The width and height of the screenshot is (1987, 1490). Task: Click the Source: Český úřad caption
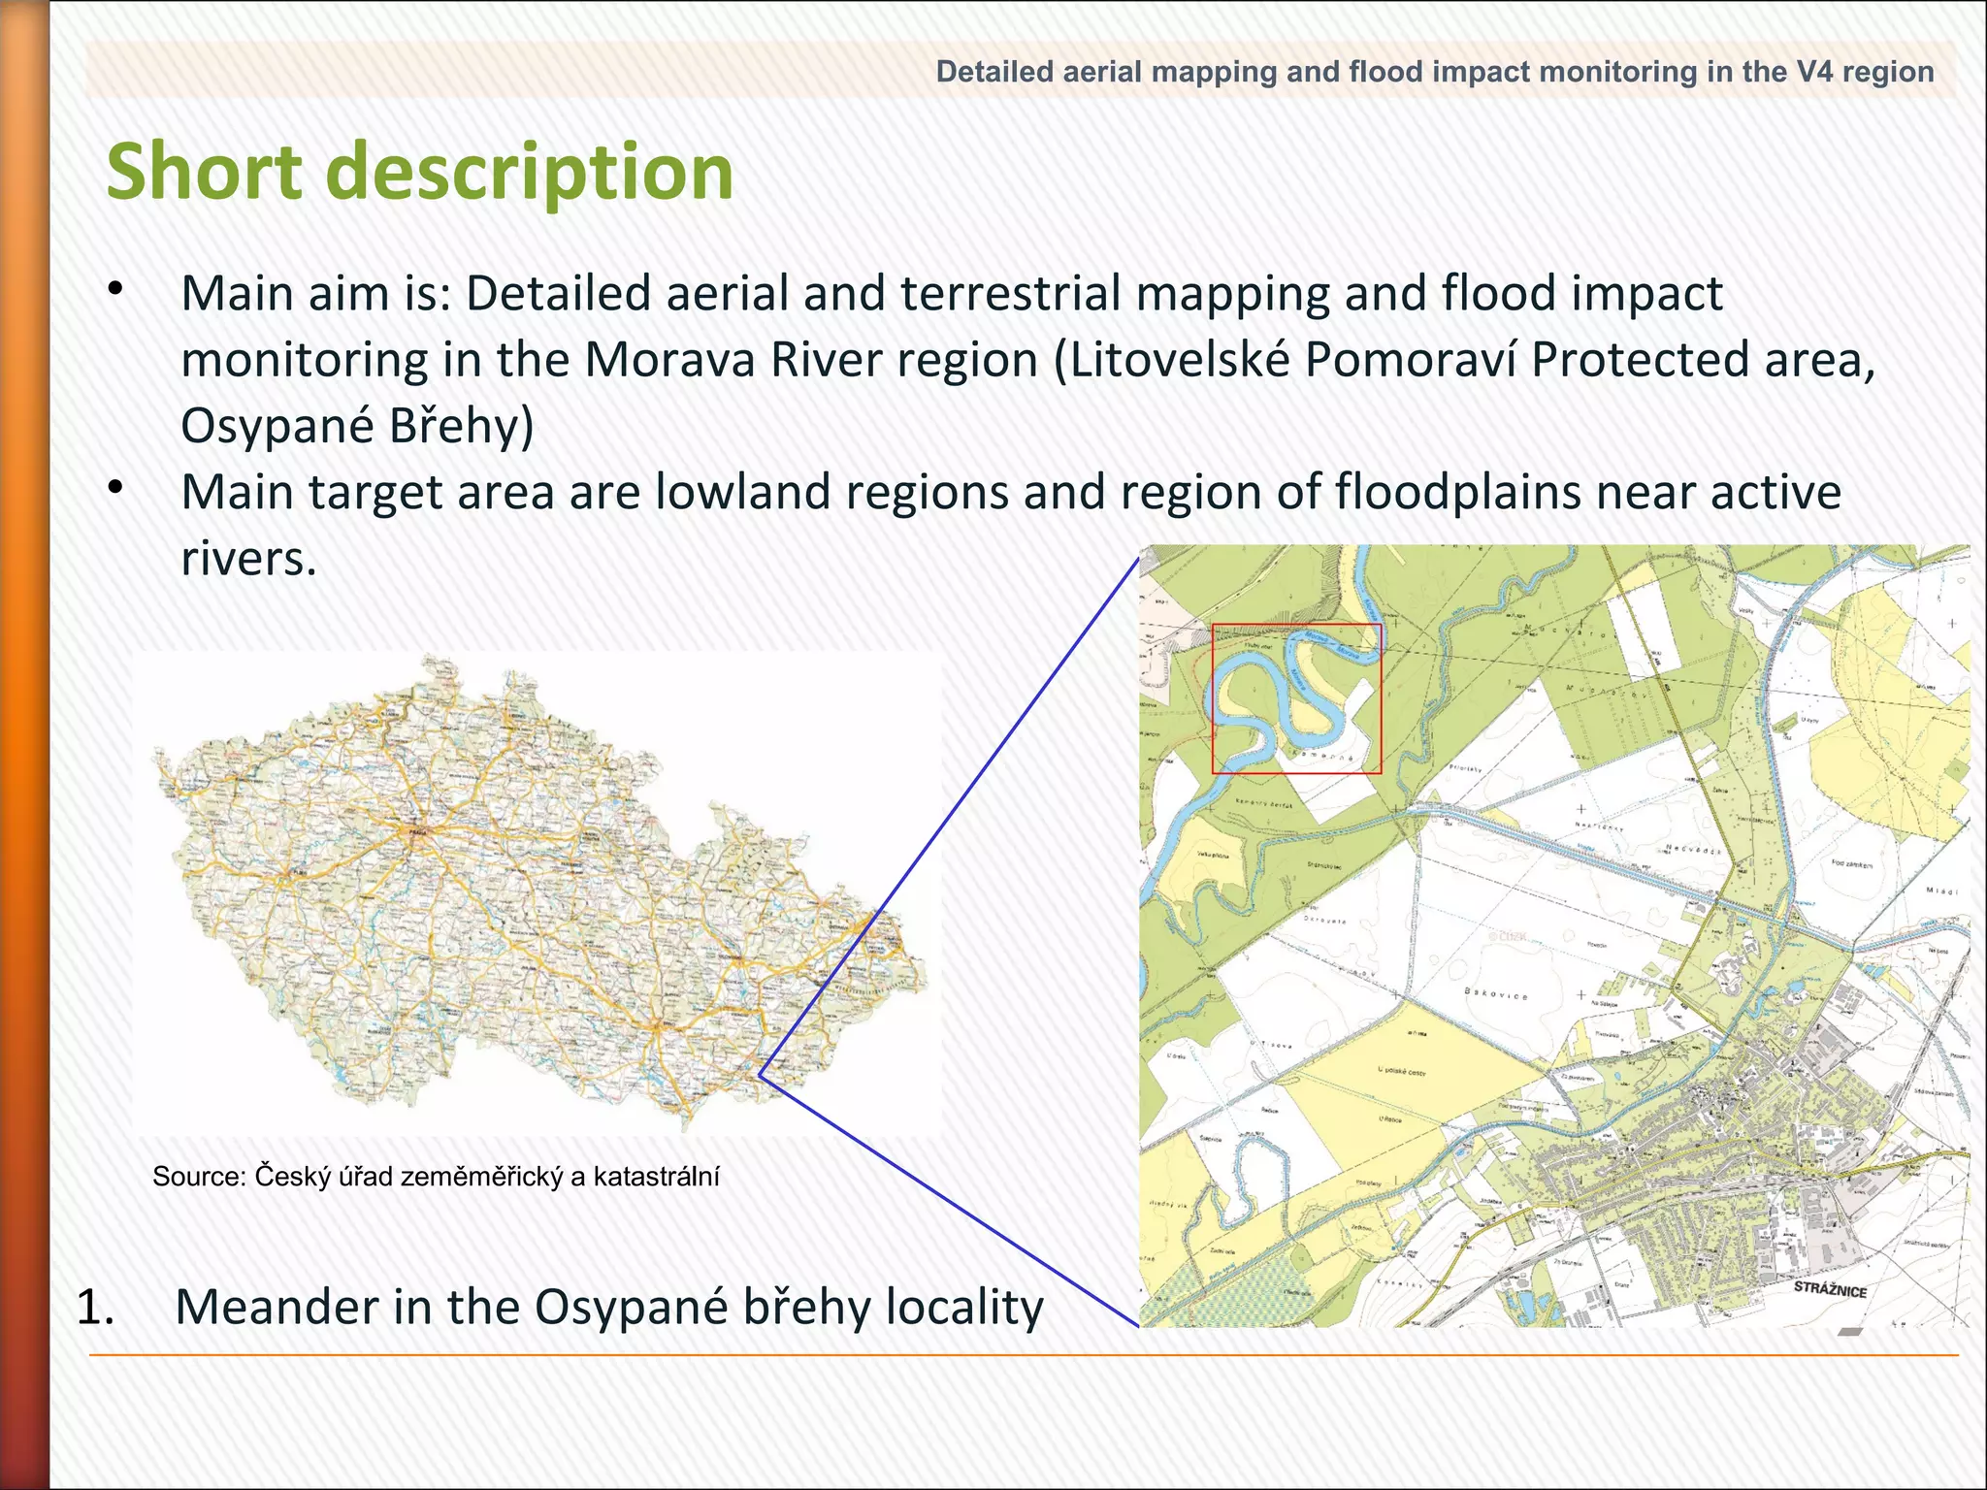pyautogui.click(x=436, y=1177)
